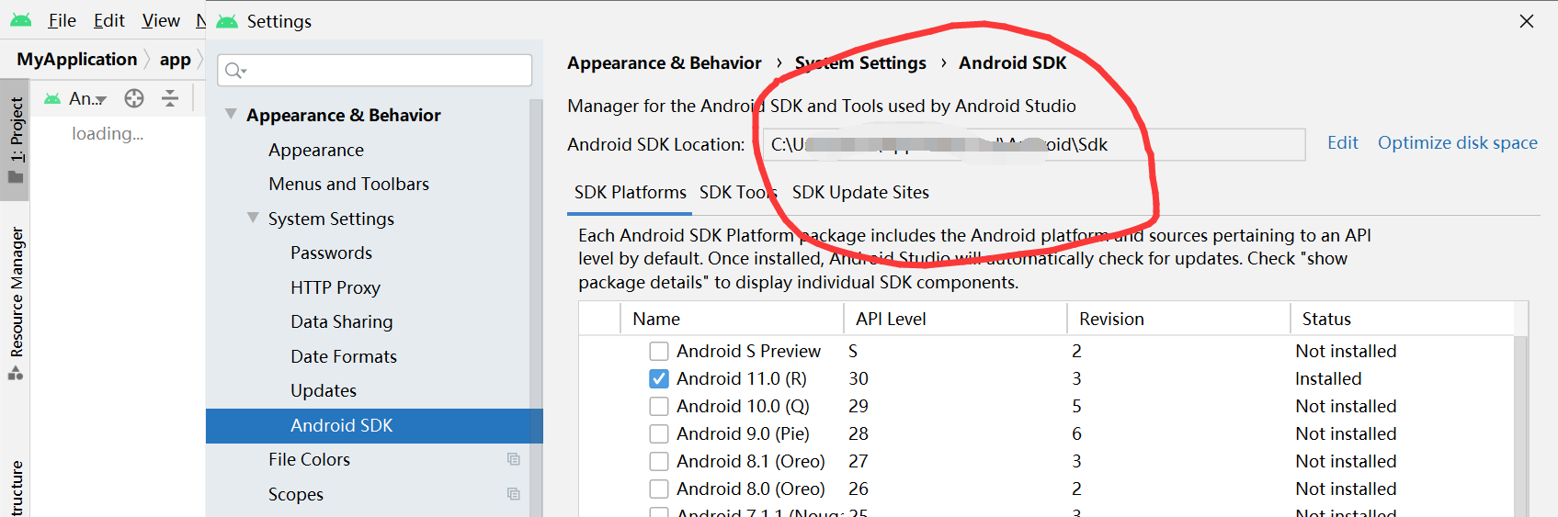Select Menus and Toolbars in settings tree
Viewport: 1558px width, 517px height.
pos(348,184)
